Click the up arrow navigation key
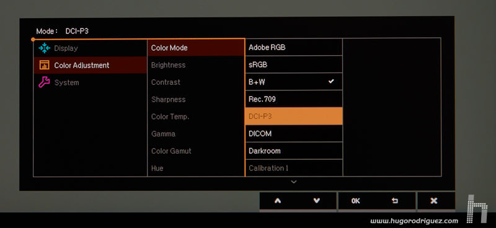496x228 pixels. (x=278, y=201)
